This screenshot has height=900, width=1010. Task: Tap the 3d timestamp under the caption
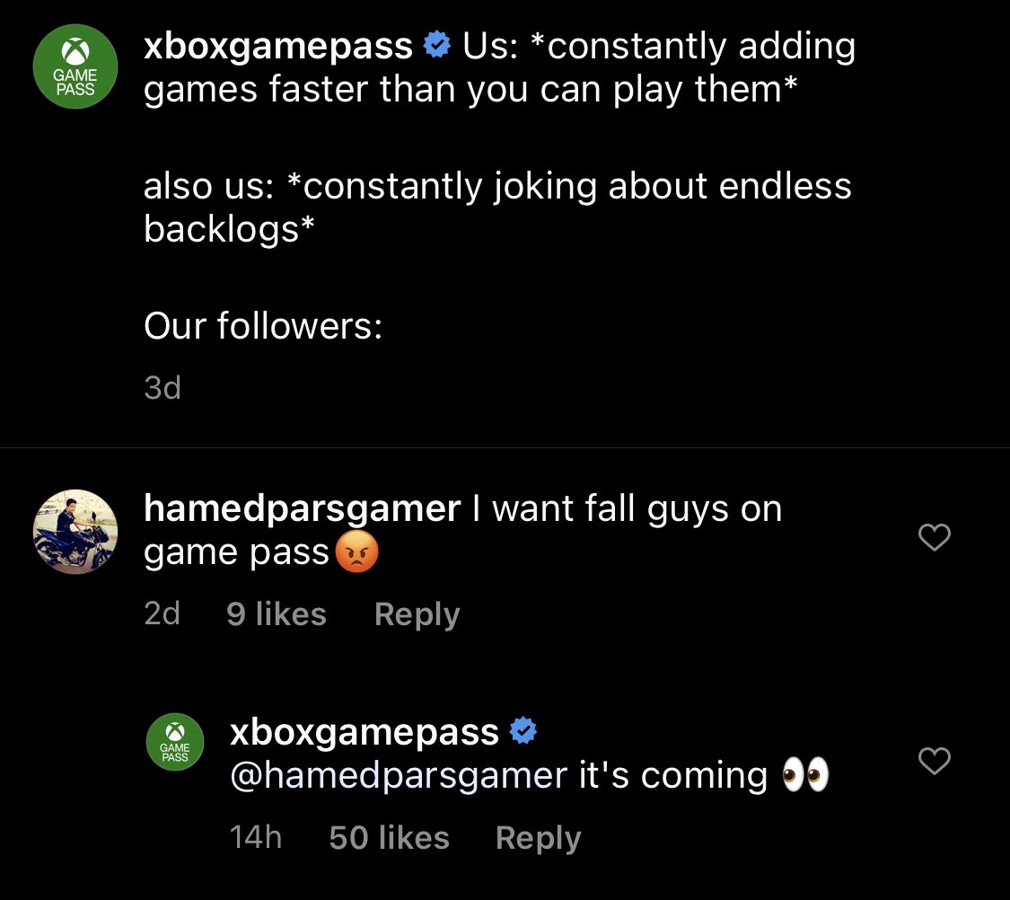click(x=162, y=388)
